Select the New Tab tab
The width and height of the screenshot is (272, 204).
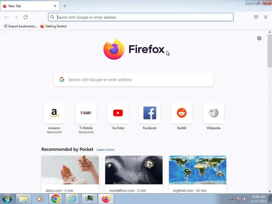30,6
